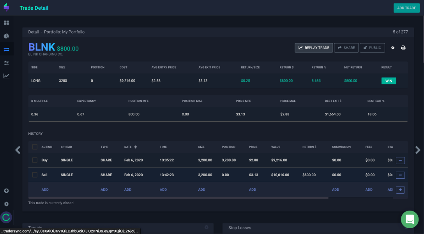Open the sidebar settings gear icon

coord(7,204)
